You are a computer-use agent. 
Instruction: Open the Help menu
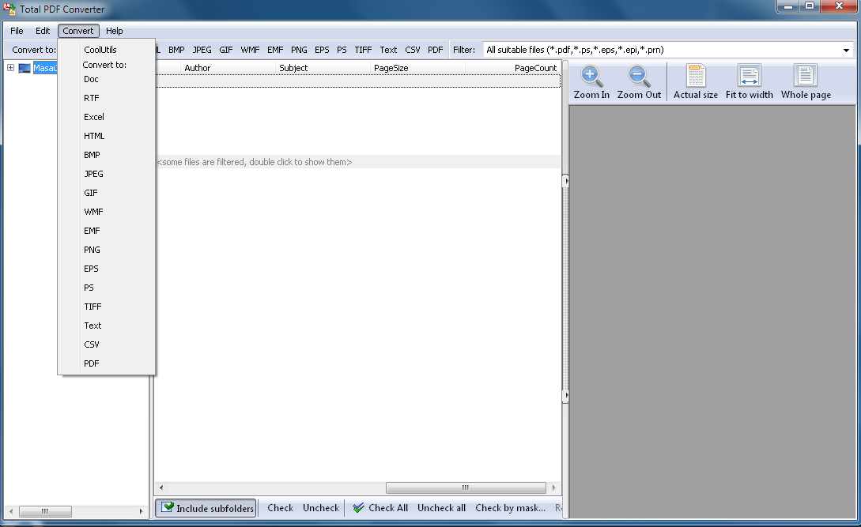click(x=114, y=31)
